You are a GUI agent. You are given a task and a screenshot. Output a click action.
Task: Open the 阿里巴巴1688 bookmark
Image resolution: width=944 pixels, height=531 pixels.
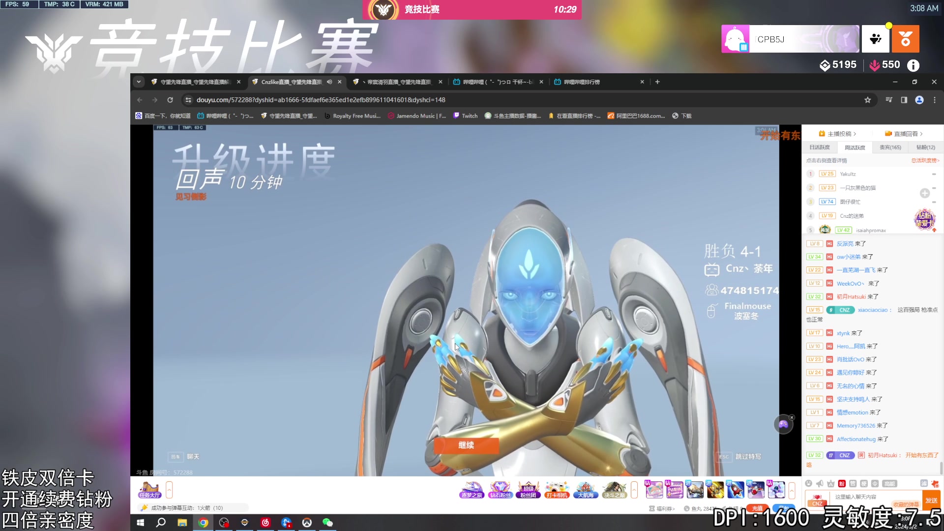(636, 116)
